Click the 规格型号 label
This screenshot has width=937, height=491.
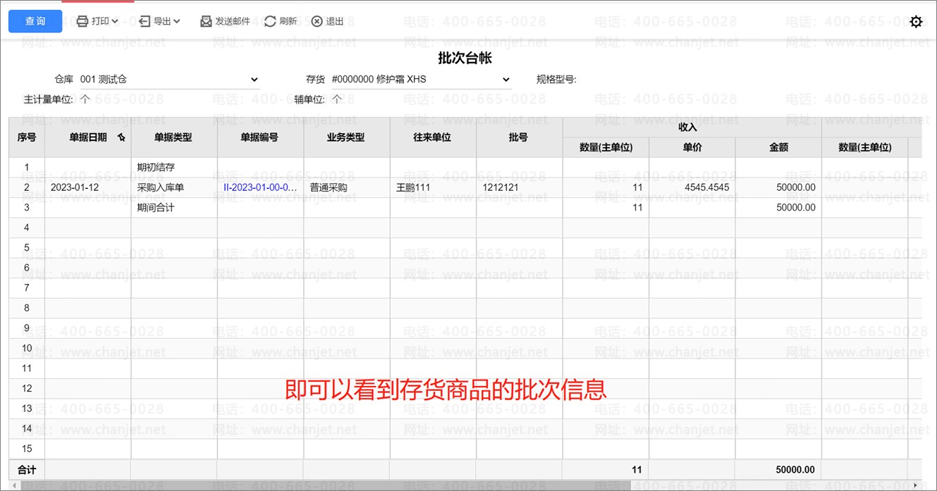(x=556, y=80)
